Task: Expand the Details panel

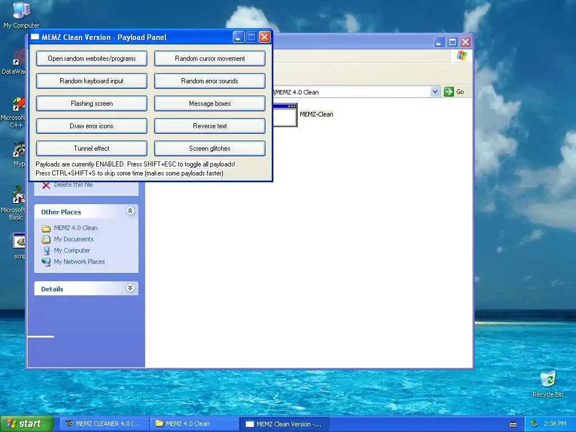Action: coord(130,288)
